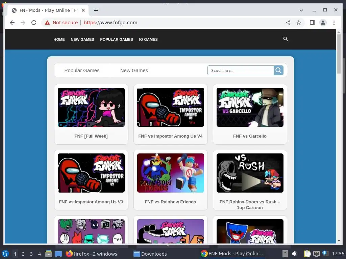Click FNF vs Rainbow Friends title link

coord(170,202)
